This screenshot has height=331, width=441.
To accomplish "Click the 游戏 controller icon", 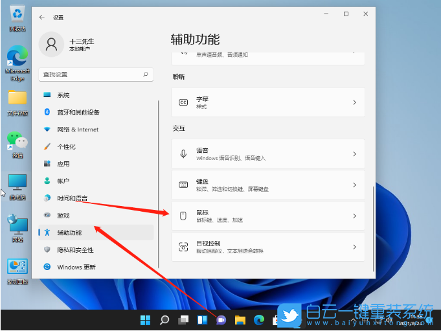I will click(x=47, y=215).
